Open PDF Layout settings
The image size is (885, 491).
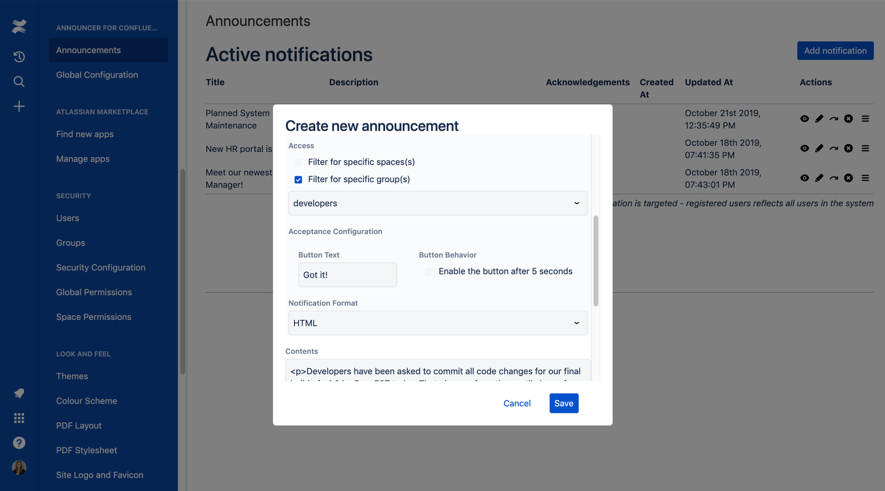(79, 426)
